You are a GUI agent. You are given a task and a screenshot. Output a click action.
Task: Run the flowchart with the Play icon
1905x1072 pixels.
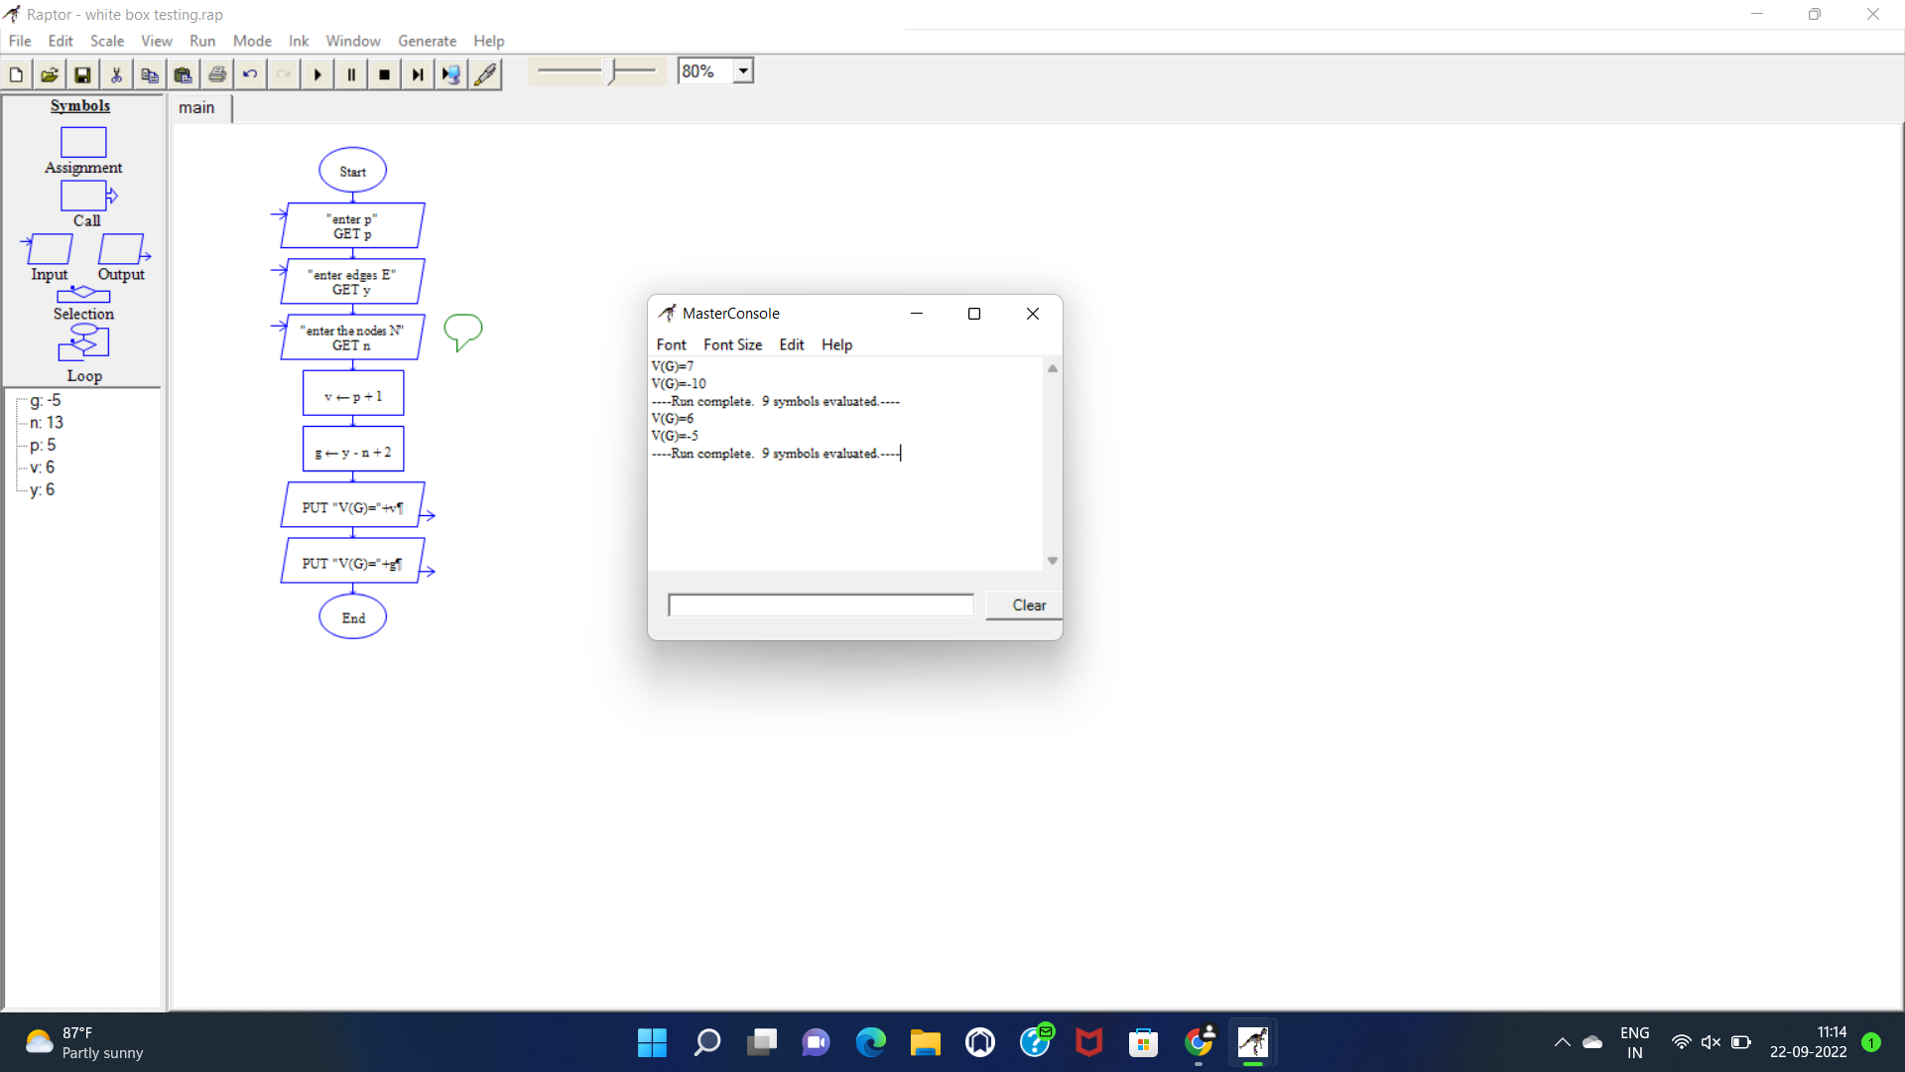317,73
